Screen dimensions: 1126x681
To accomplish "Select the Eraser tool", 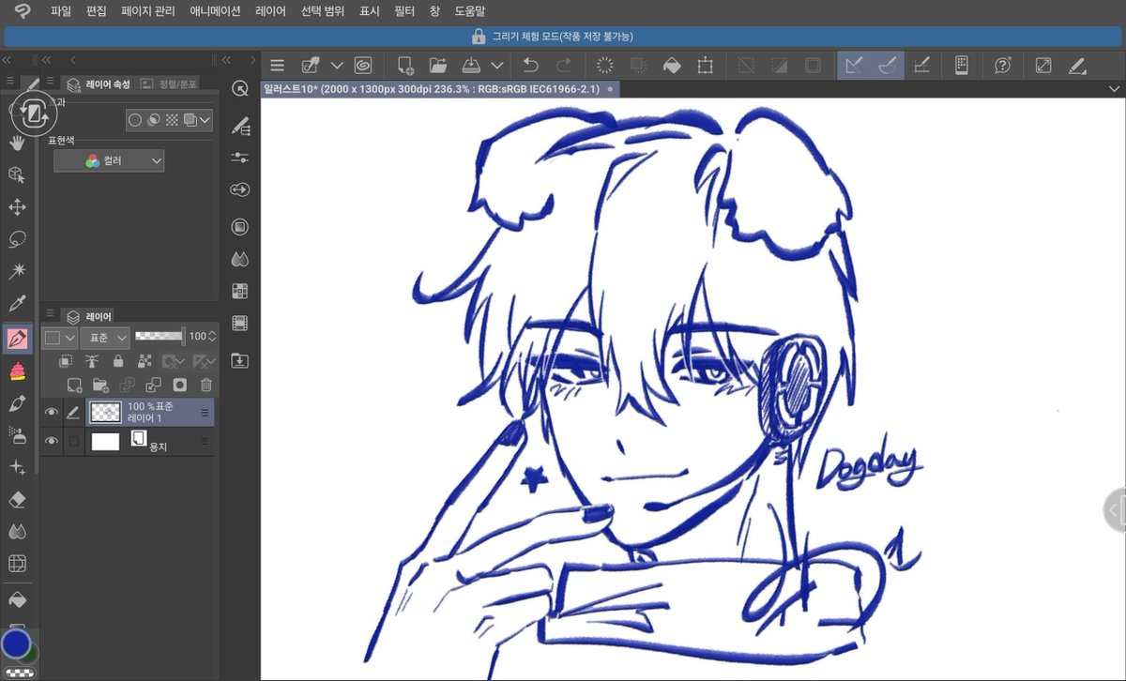I will click(x=17, y=499).
